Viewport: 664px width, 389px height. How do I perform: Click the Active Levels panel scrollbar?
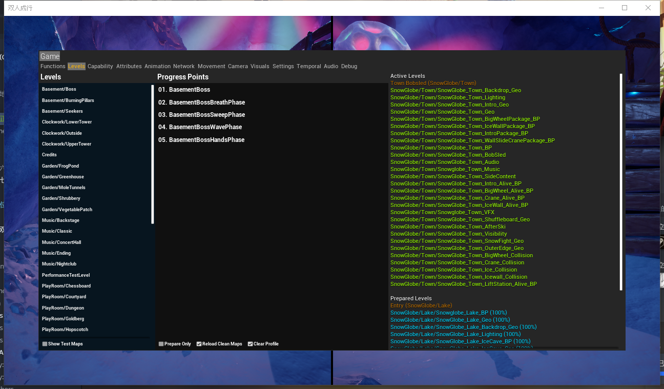(621, 182)
